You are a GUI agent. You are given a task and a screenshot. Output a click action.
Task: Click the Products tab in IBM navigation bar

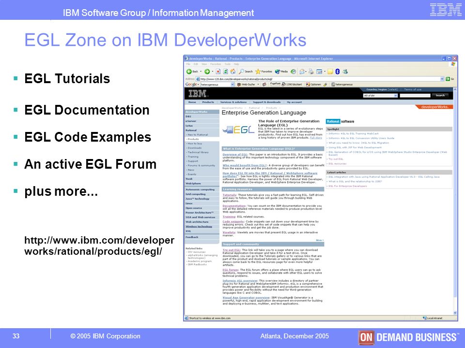[208, 102]
